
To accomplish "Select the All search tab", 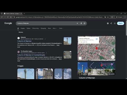I will (x=18, y=28).
